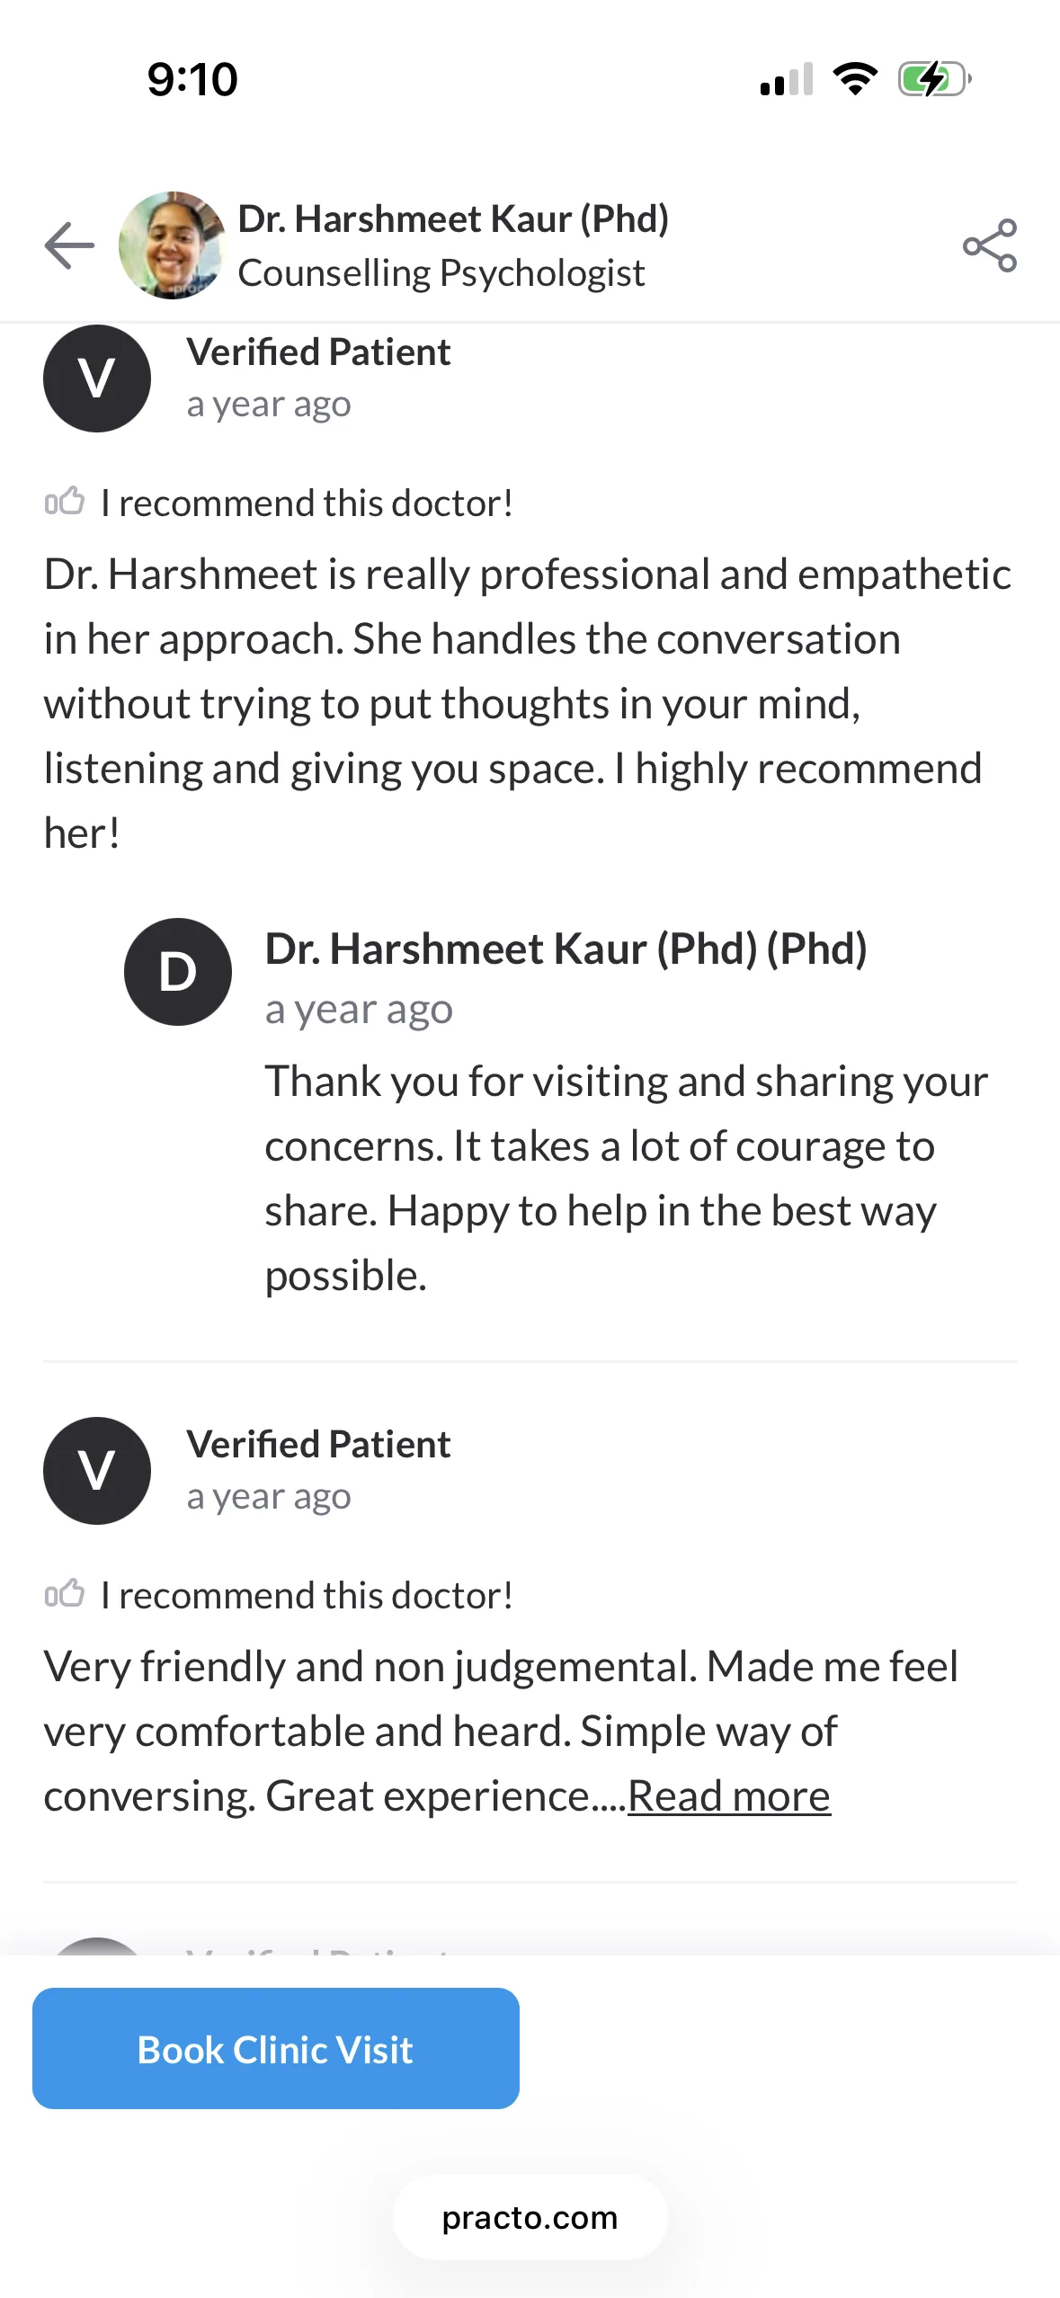Open Dr. Harshmeet Kaur's profile photo
This screenshot has height=2298, width=1060.
tap(172, 245)
